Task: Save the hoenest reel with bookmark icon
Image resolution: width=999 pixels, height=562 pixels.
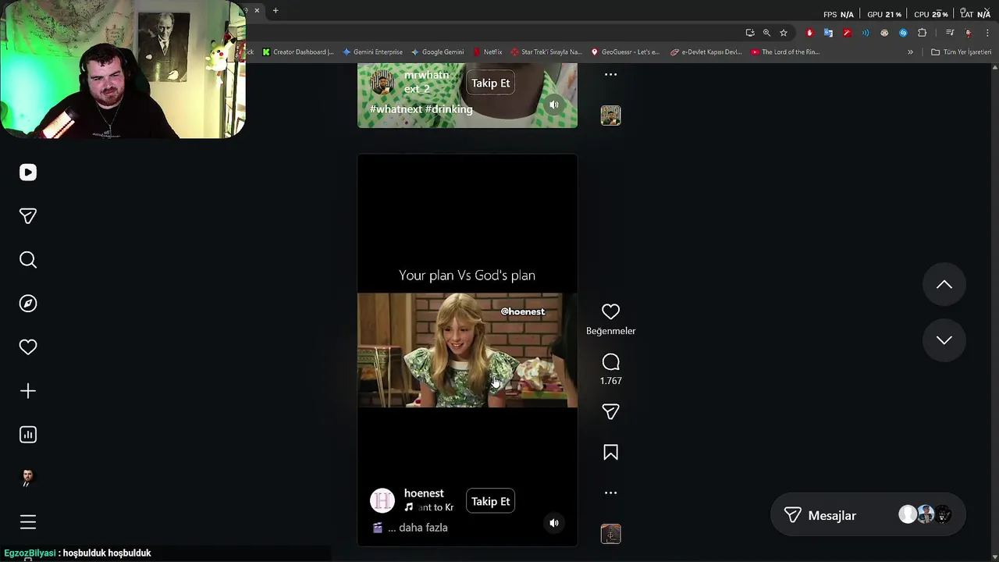Action: point(610,453)
